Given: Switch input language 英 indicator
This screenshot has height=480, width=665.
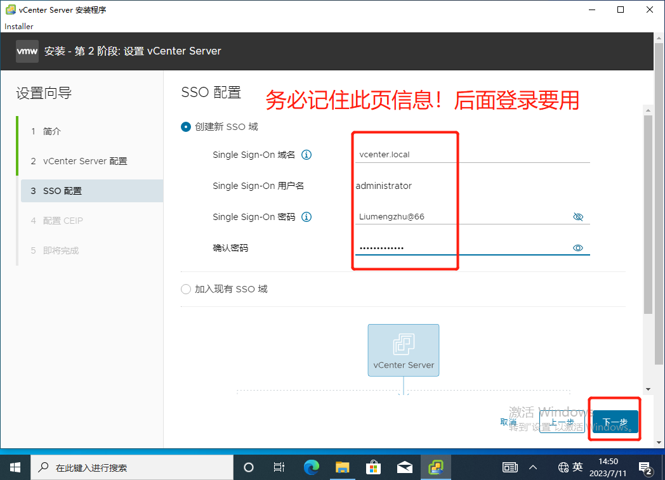Looking at the screenshot, I should [577, 467].
